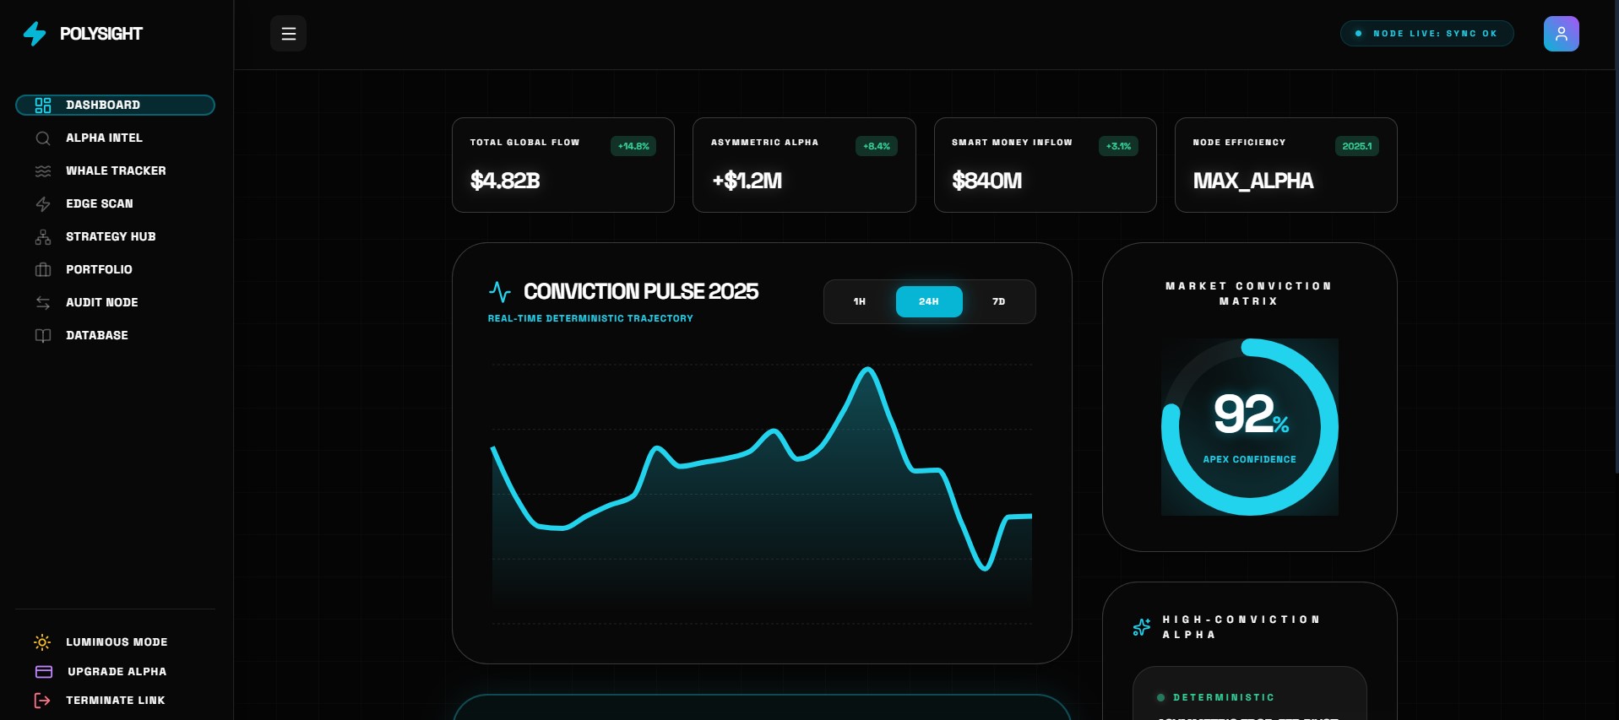Click the +3.1% badge on Smart Money Inflow

(1118, 146)
